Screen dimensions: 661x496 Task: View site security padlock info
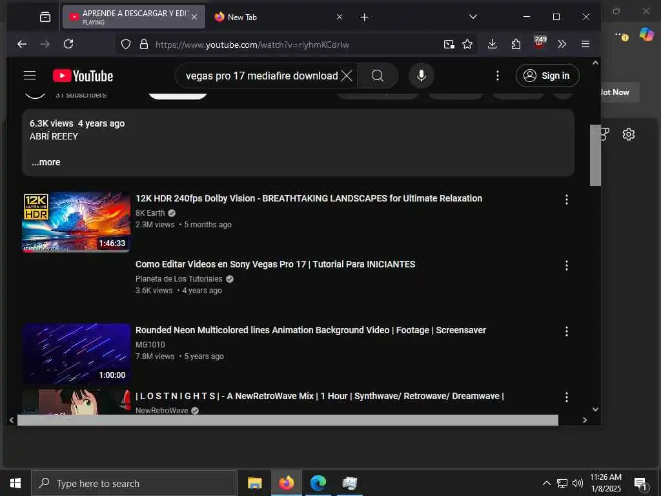point(144,44)
